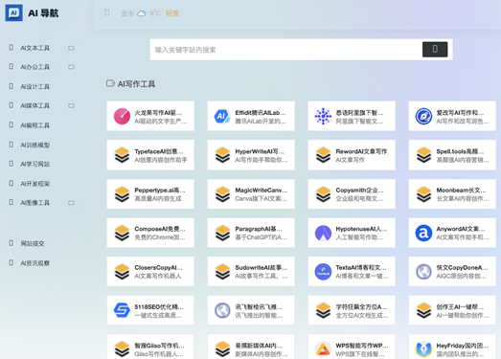Click the 轻度 air quality label
The width and height of the screenshot is (501, 359).
point(172,13)
